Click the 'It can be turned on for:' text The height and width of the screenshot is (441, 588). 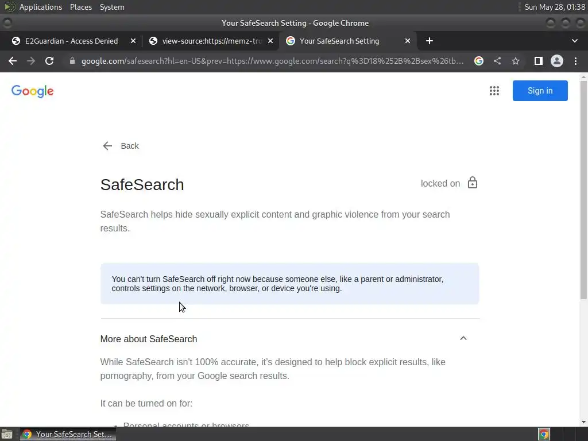[x=146, y=404]
